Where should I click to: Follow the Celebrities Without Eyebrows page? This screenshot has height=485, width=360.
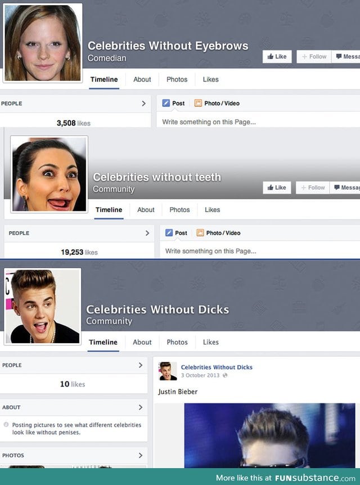pyautogui.click(x=314, y=57)
